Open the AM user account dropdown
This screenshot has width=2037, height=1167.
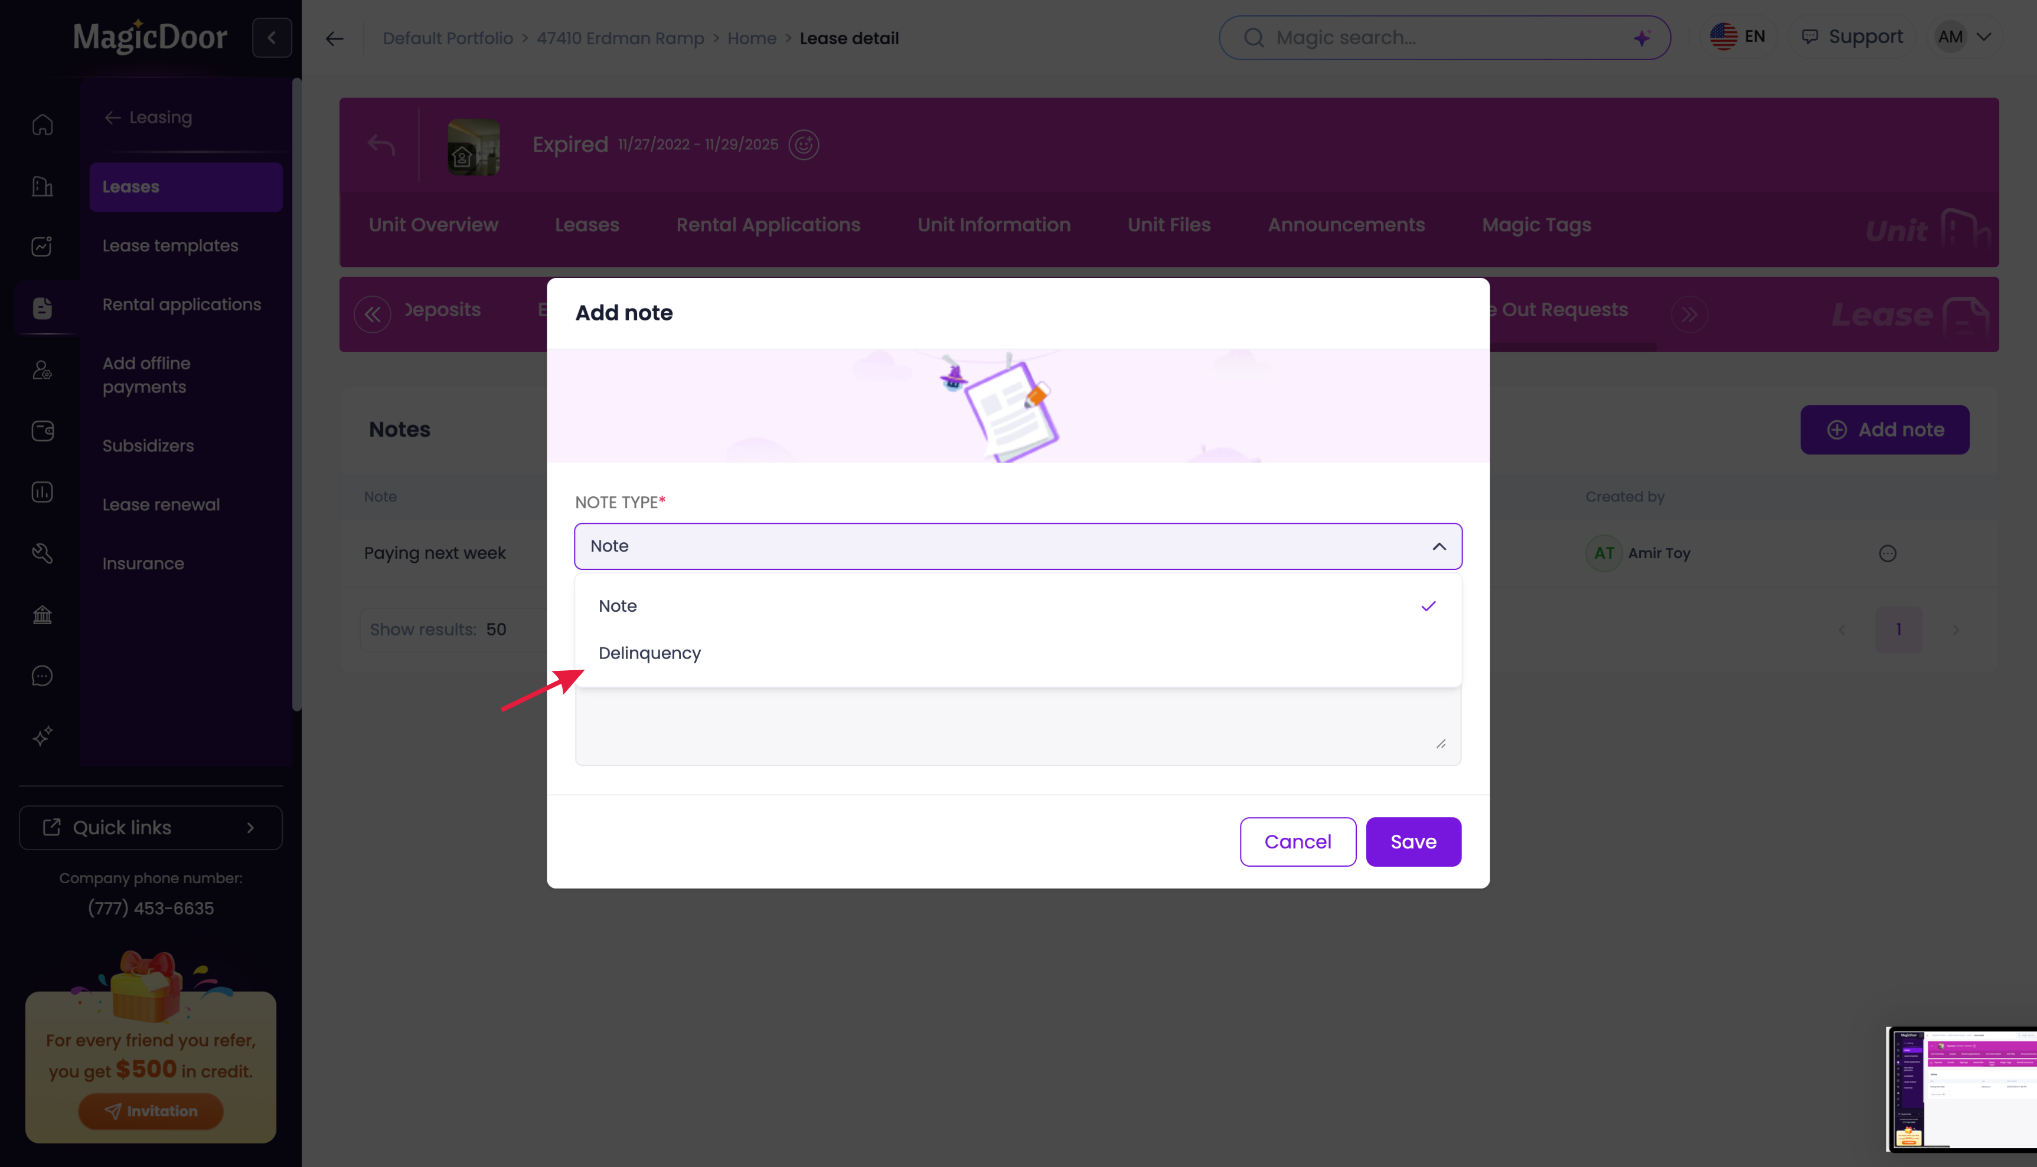click(1963, 37)
